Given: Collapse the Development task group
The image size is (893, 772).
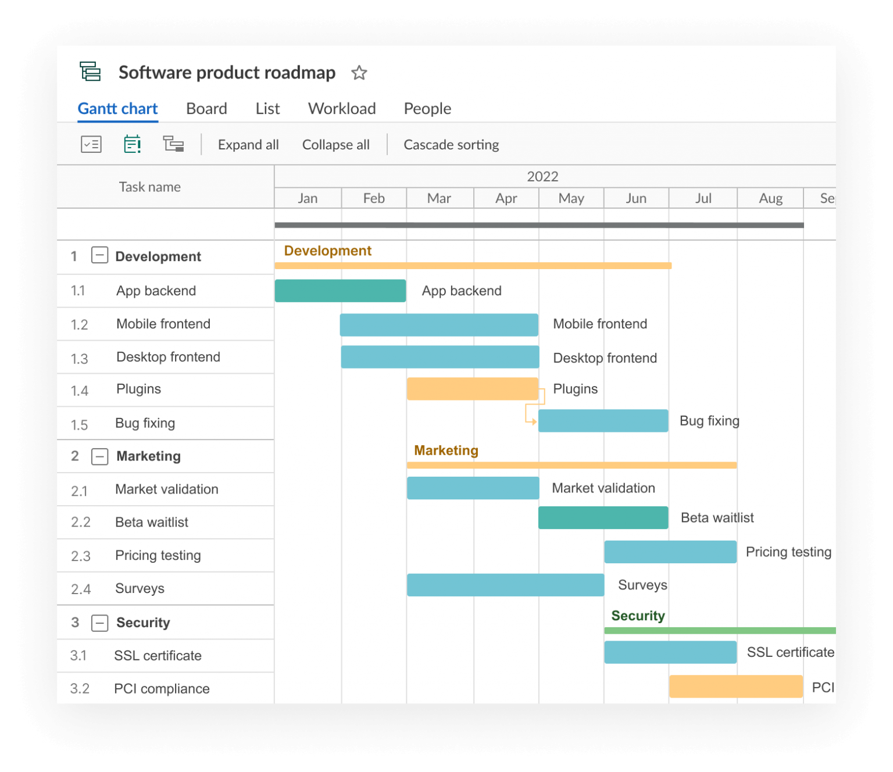Looking at the screenshot, I should (x=99, y=255).
